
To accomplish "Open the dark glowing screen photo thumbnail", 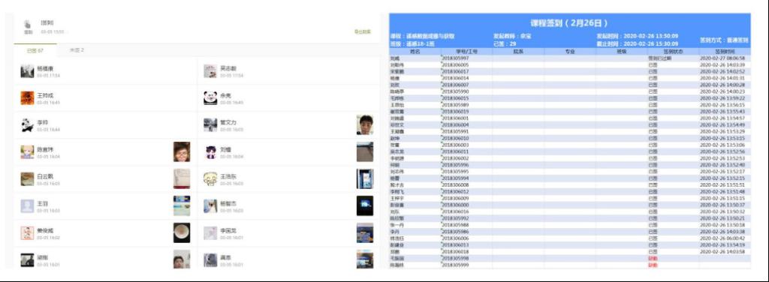I will pos(364,205).
